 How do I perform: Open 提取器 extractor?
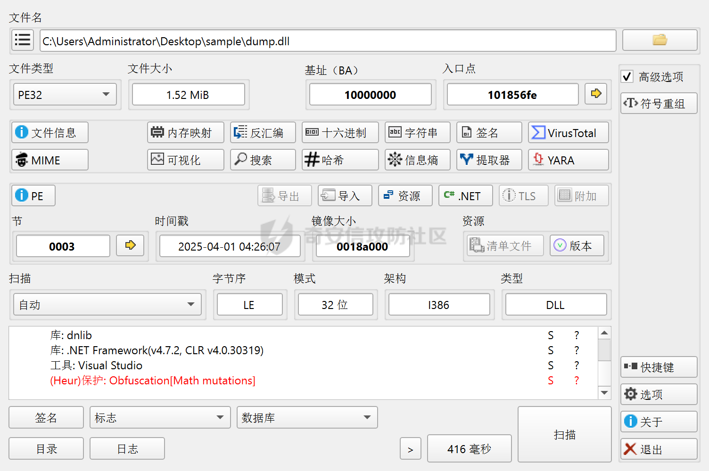489,160
